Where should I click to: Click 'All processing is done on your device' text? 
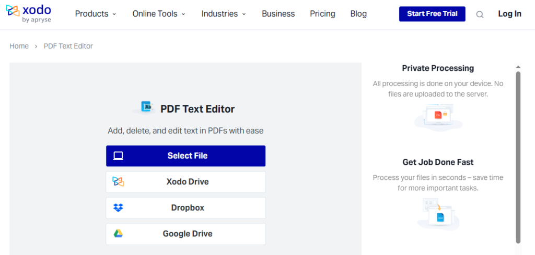(x=438, y=89)
